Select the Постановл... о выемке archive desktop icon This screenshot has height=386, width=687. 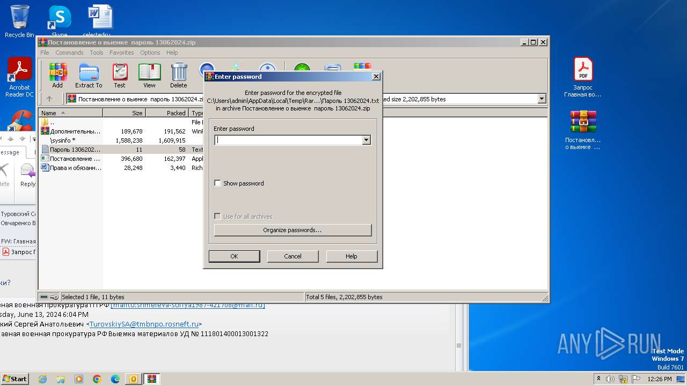[x=583, y=130]
